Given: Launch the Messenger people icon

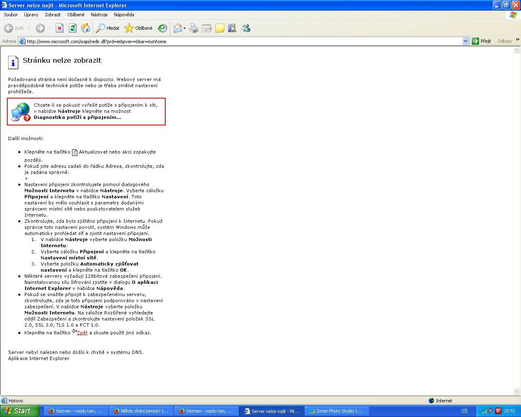Looking at the screenshot, I should tap(246, 28).
